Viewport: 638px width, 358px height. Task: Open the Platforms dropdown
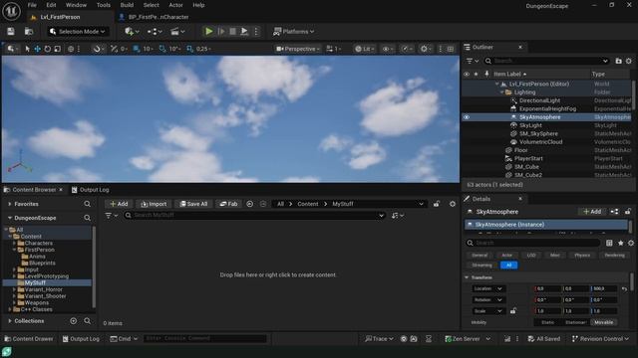(293, 31)
